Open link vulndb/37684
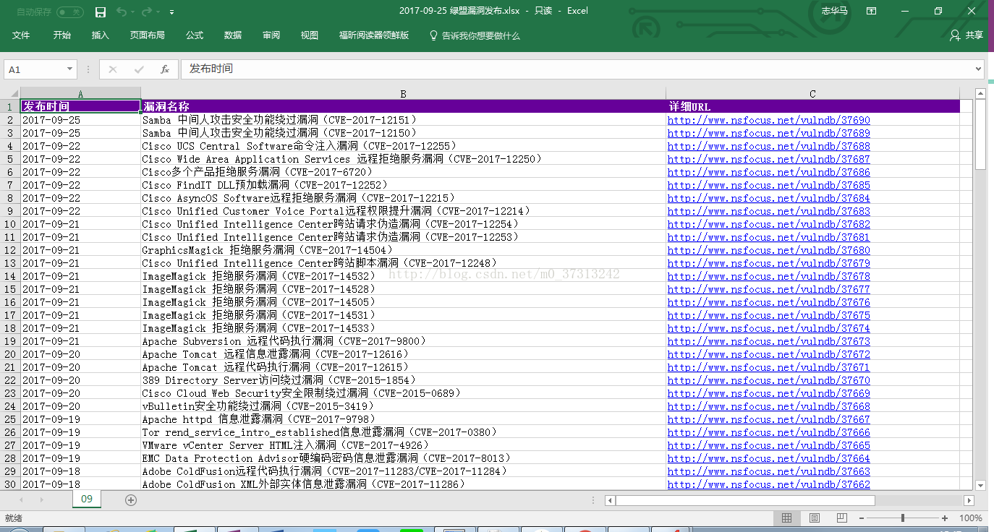The image size is (994, 532). click(x=768, y=198)
